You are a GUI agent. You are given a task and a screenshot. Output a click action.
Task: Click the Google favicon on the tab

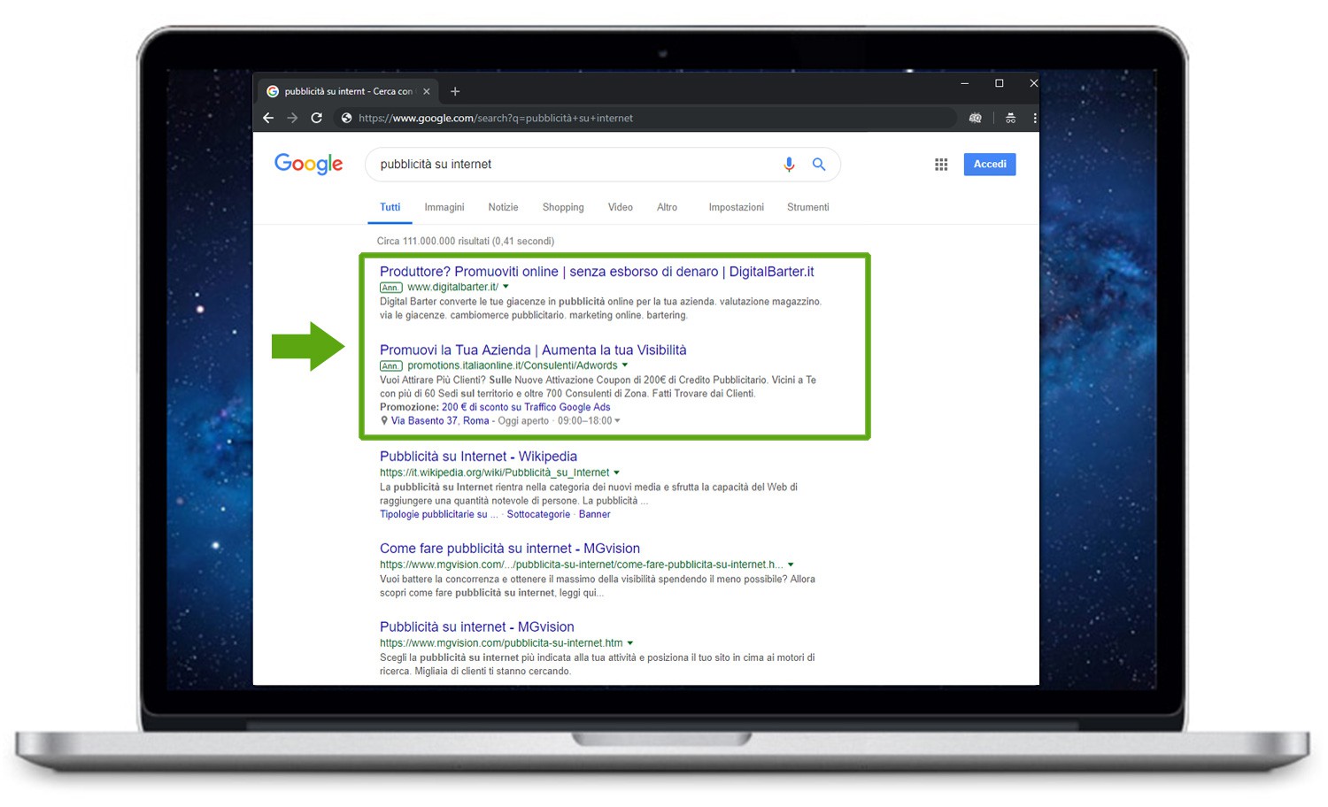[273, 91]
